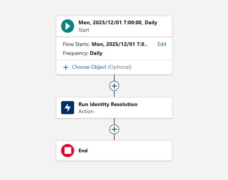Click the End element label
The width and height of the screenshot is (228, 180).
tap(83, 150)
